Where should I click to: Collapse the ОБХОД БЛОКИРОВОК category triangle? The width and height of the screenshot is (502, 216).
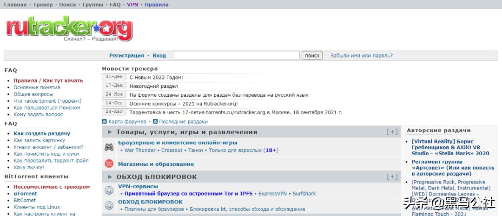coord(110,177)
